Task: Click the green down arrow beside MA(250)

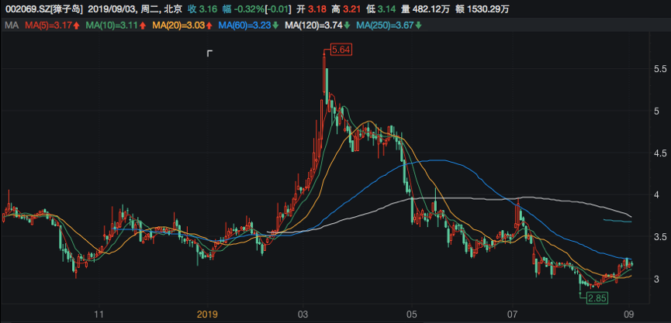Action: click(420, 26)
